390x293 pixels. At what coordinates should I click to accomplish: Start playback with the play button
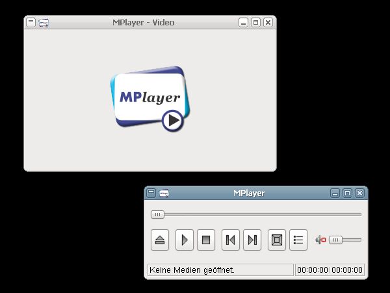coord(185,240)
